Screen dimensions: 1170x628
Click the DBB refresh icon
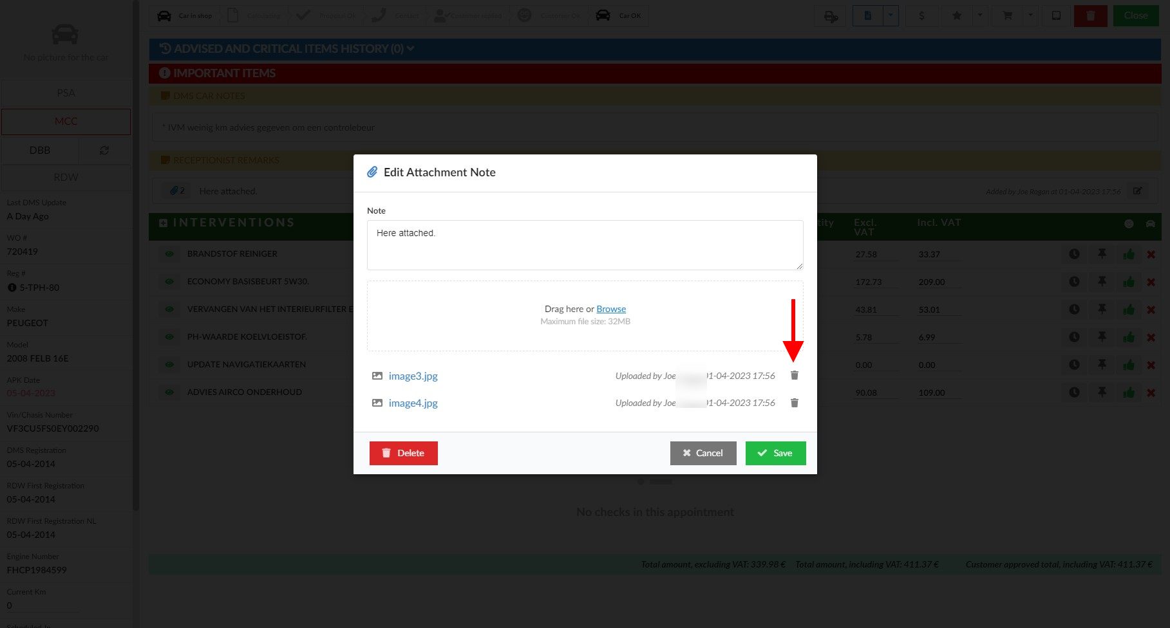(104, 150)
